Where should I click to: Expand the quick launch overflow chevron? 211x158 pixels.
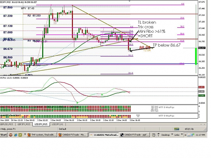pos(25,134)
